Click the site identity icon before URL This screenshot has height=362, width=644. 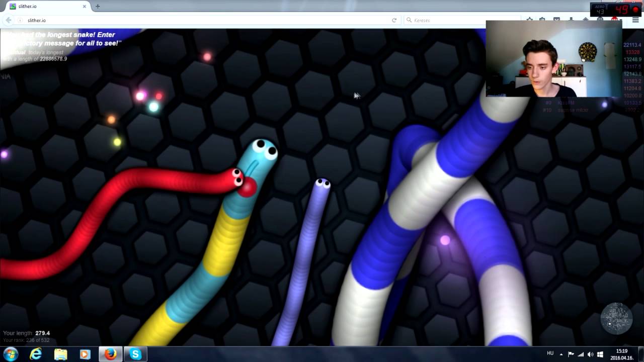click(21, 20)
